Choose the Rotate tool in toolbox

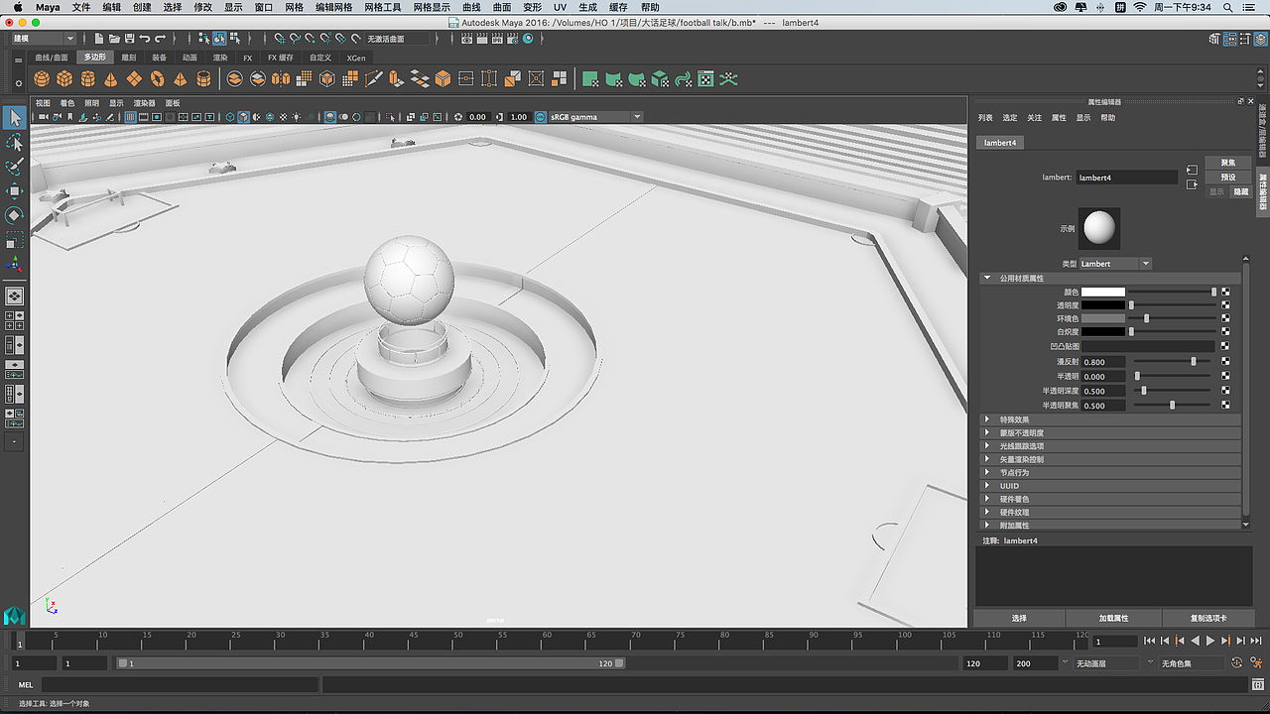[x=14, y=215]
